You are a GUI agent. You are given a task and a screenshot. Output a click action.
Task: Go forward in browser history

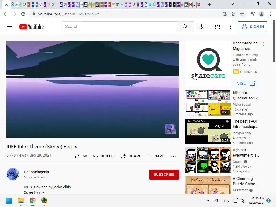[x=15, y=14]
